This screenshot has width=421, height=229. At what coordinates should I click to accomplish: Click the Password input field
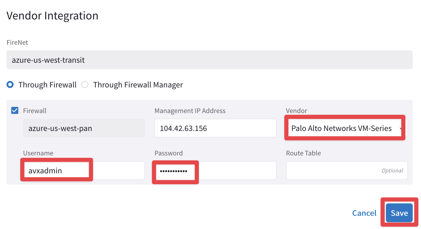(215, 170)
